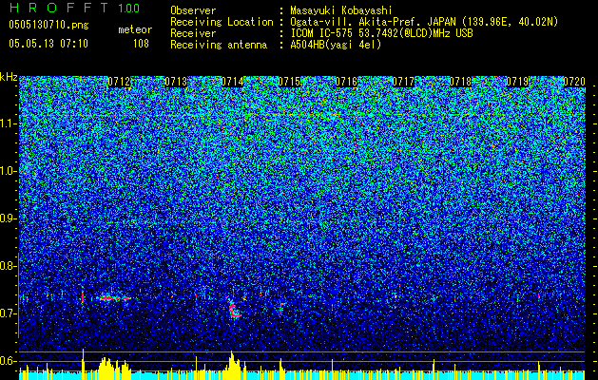
Task: Click the Observer field label
Action: pyautogui.click(x=193, y=10)
